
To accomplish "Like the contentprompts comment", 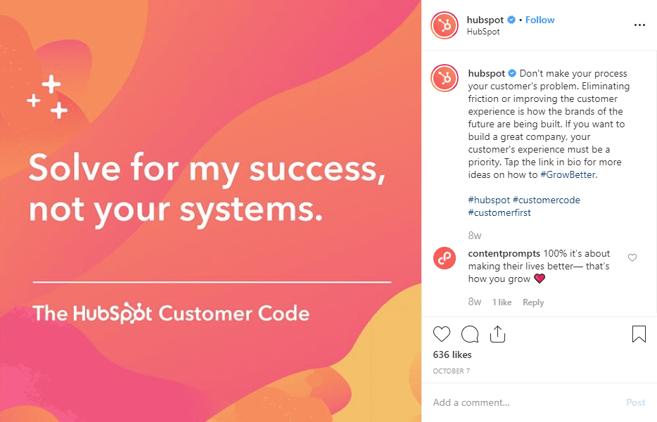I will coord(632,258).
